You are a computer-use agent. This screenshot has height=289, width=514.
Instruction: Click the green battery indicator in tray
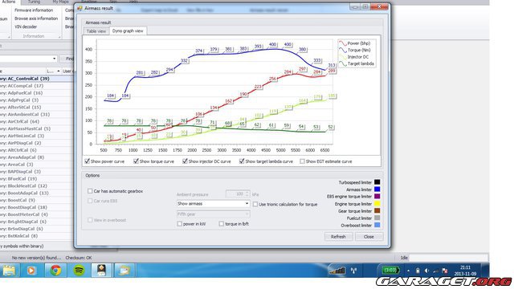point(390,271)
